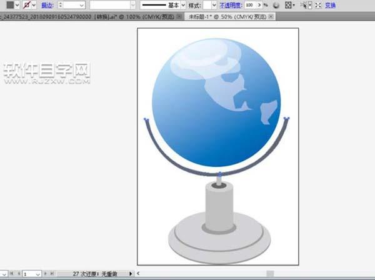Viewport: 375px width, 280px height.
Task: Click the opacity value field showing 100
Action: 251,5
